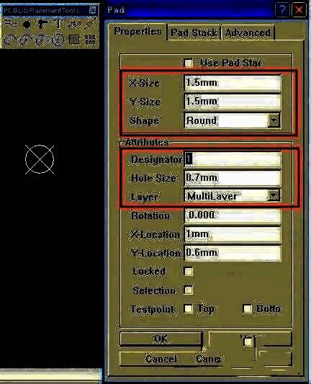Click the Cancel button
The image size is (311, 384).
click(161, 359)
